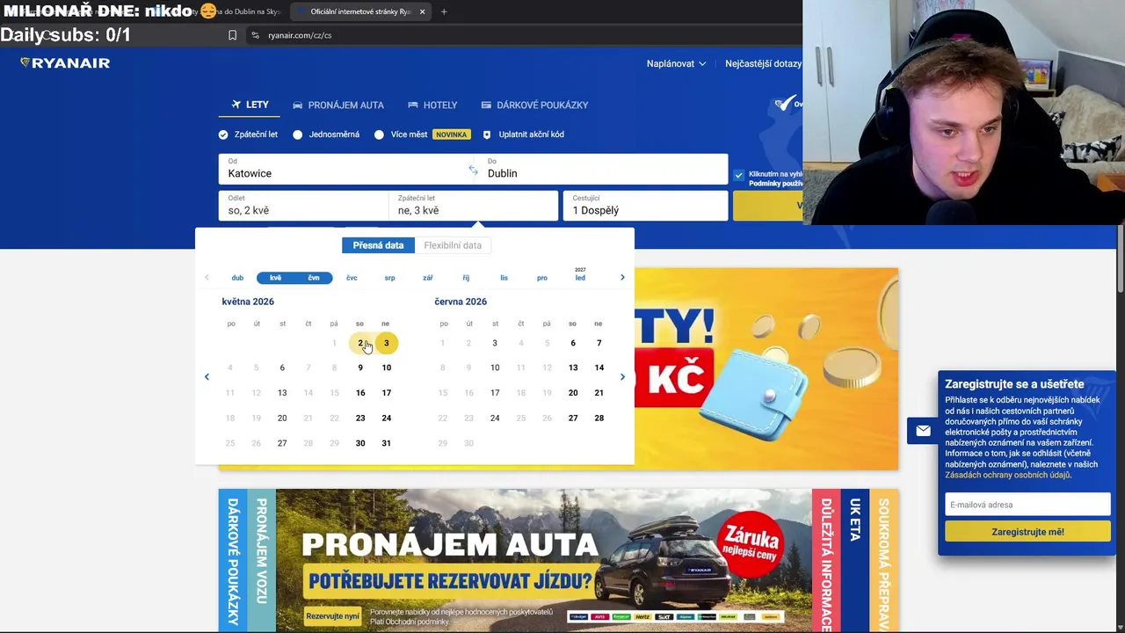Swap origin and destination arrows icon

(473, 170)
